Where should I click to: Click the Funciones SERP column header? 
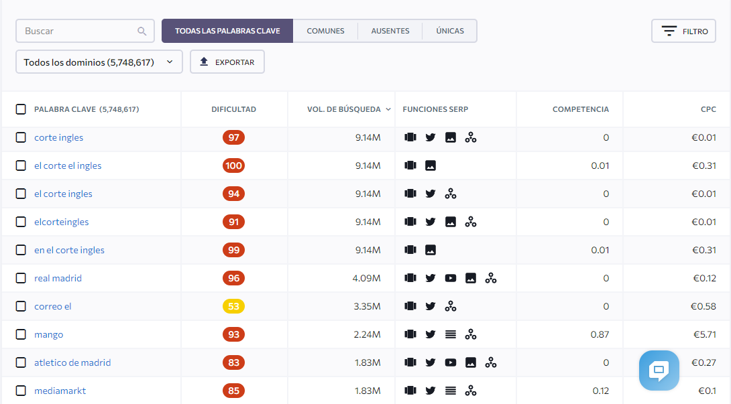[x=435, y=109]
